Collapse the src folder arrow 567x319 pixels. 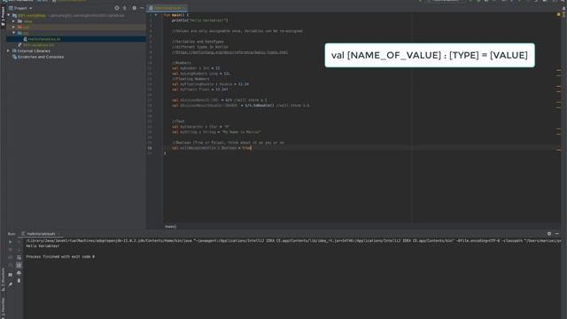click(14, 33)
